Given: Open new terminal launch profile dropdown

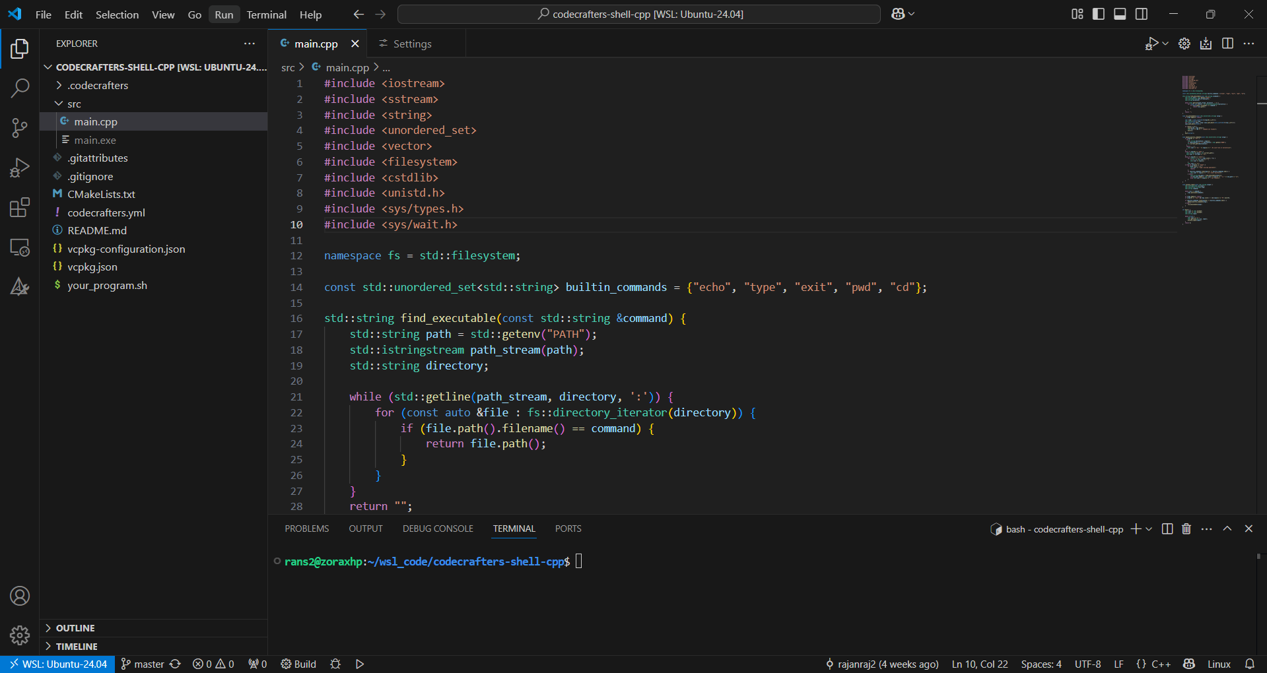Looking at the screenshot, I should tap(1149, 529).
